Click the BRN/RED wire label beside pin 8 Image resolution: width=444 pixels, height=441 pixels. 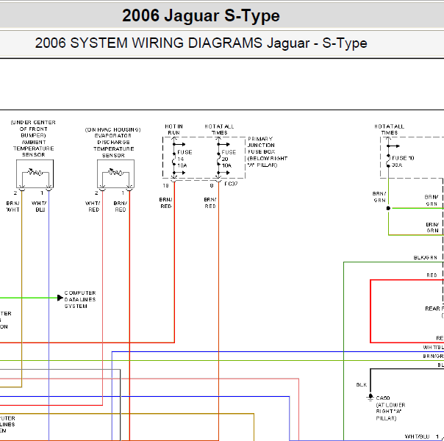pos(210,203)
